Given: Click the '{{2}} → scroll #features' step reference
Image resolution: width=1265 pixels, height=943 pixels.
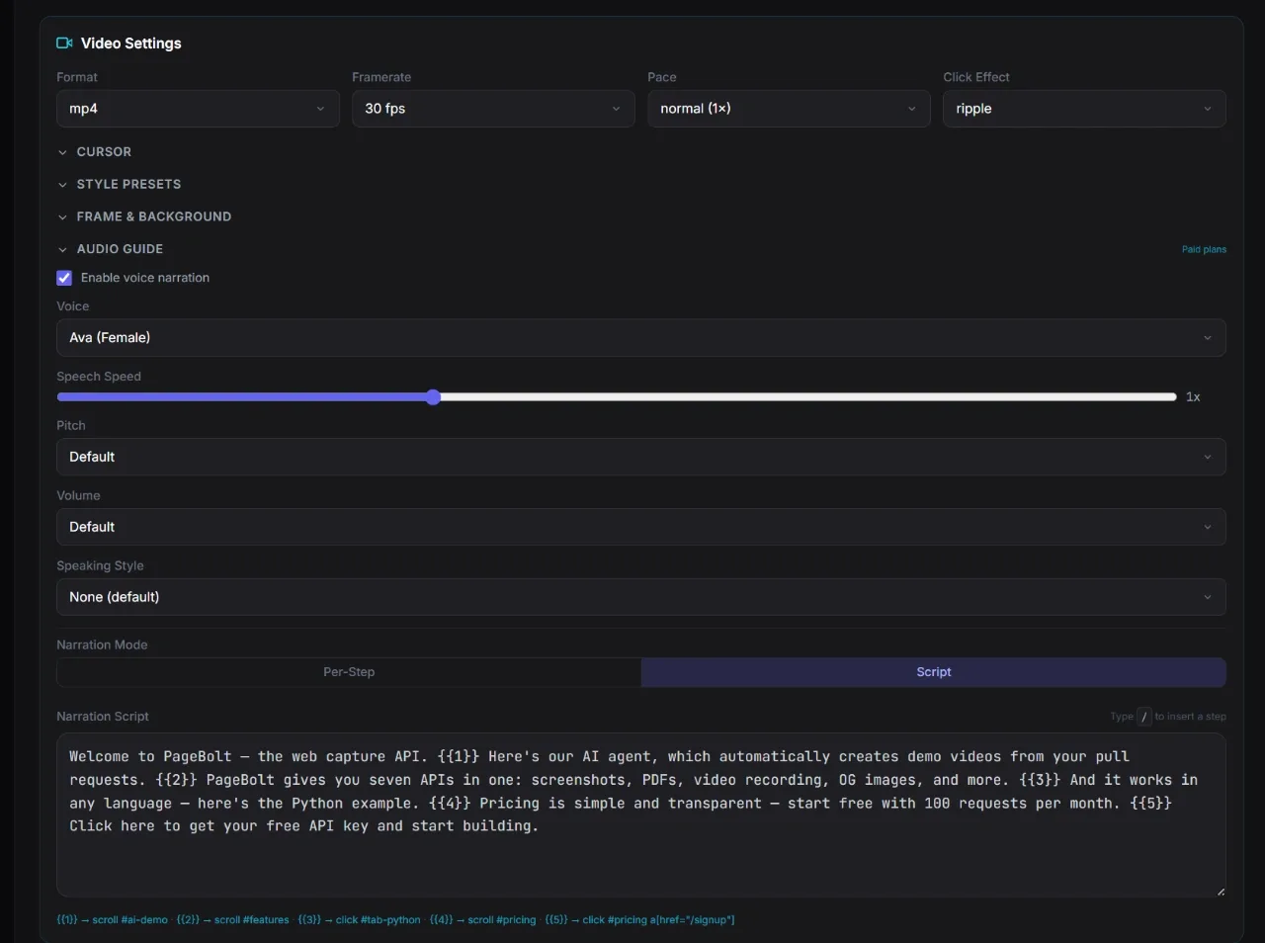Looking at the screenshot, I should click(233, 920).
